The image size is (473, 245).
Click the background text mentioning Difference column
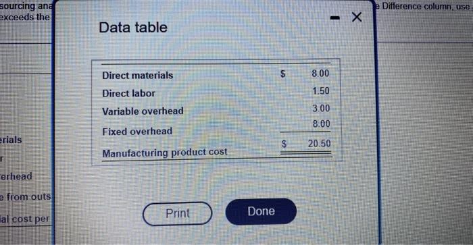pyautogui.click(x=425, y=6)
